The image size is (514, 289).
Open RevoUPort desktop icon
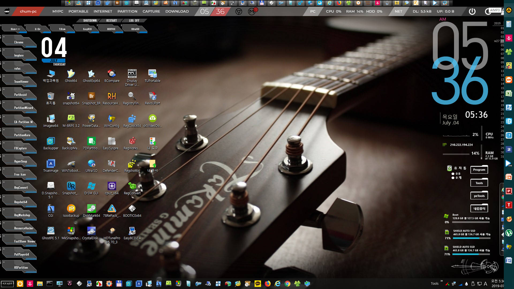[x=152, y=98]
